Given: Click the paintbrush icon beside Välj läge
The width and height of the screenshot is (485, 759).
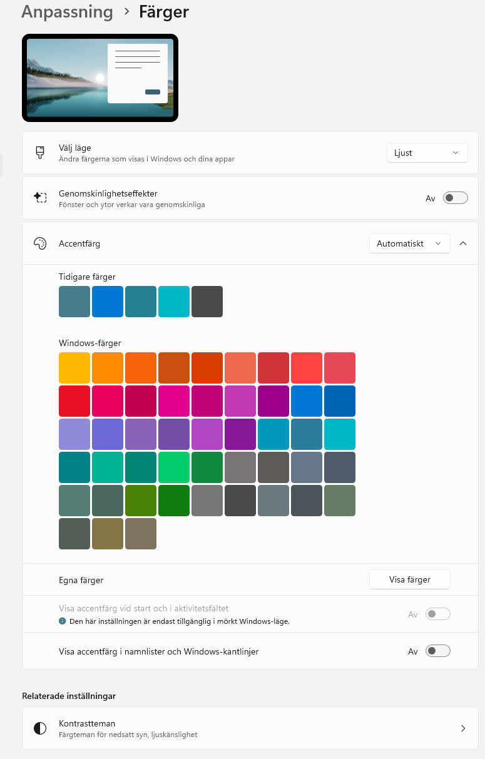Looking at the screenshot, I should (40, 153).
